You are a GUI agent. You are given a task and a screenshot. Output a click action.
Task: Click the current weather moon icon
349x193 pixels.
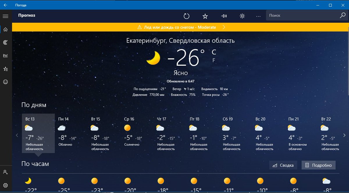[x=153, y=58]
